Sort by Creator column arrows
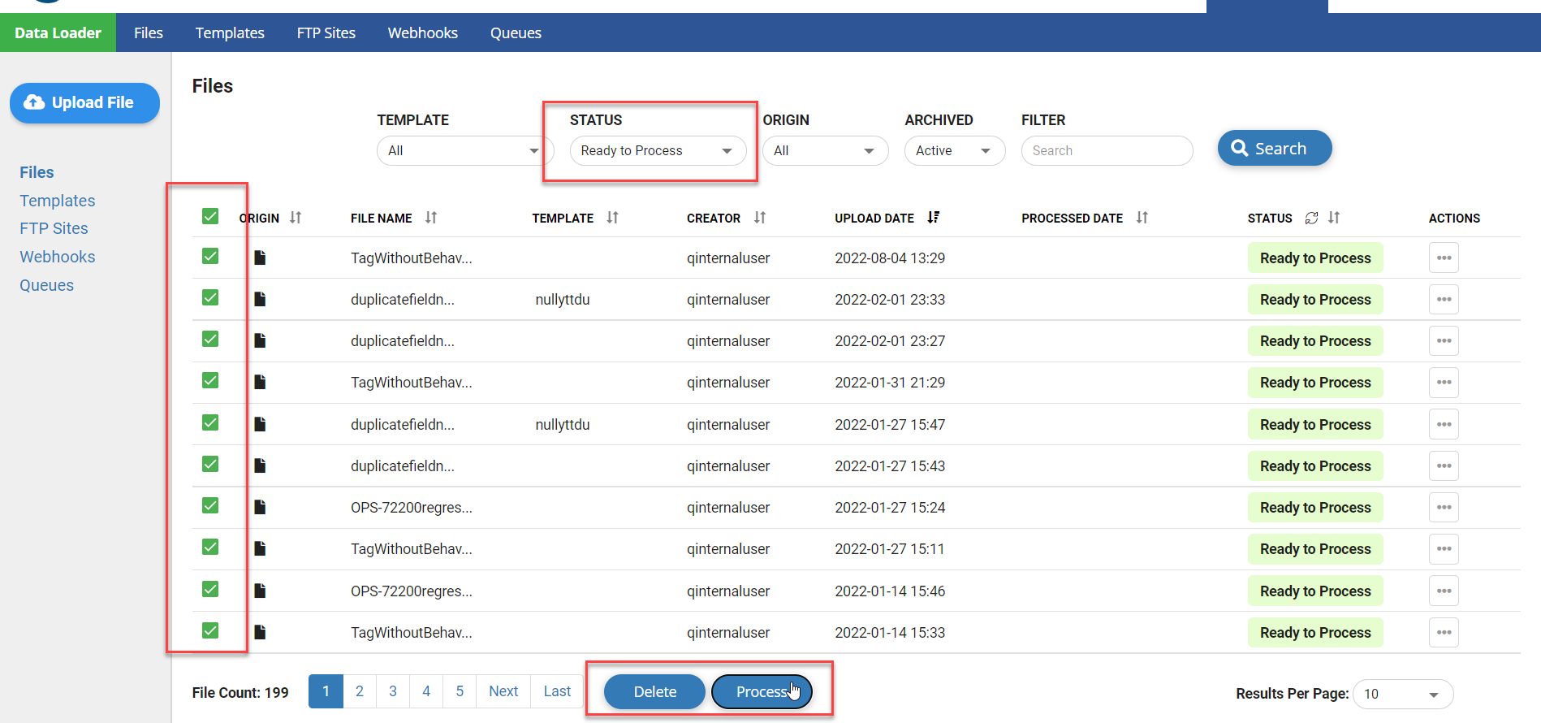1541x723 pixels. (759, 218)
